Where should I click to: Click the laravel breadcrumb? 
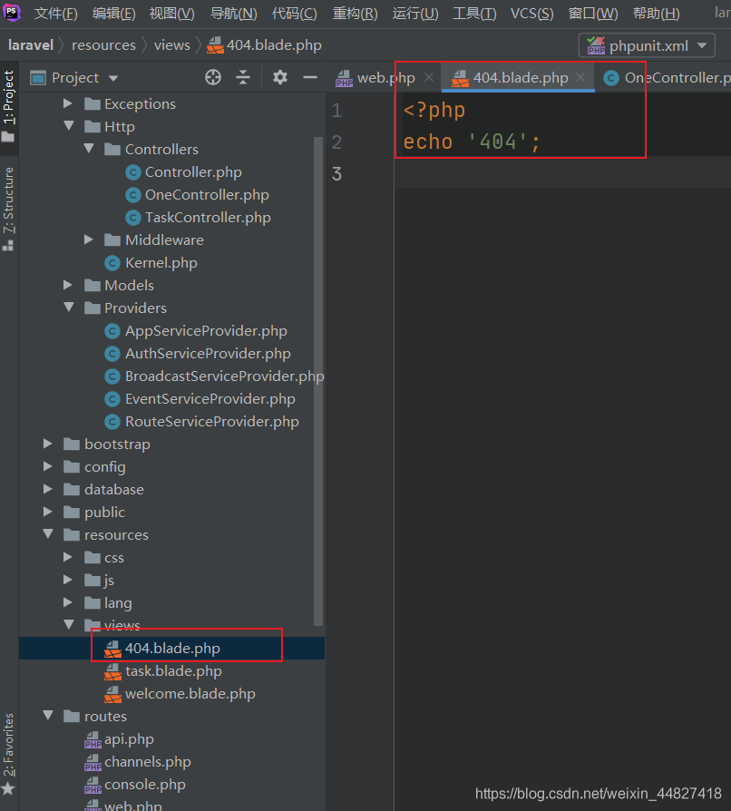pos(31,45)
